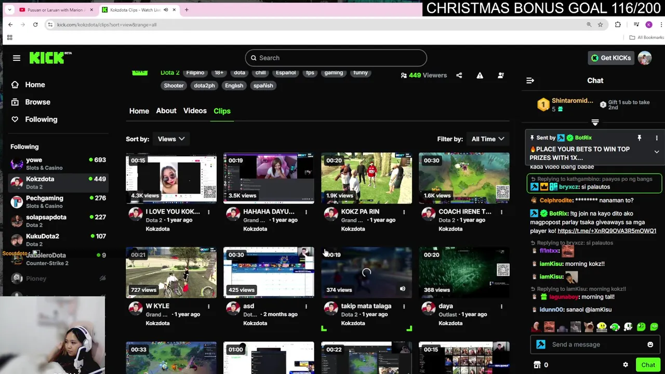
Task: Open options menu for daya clip
Action: (x=501, y=306)
